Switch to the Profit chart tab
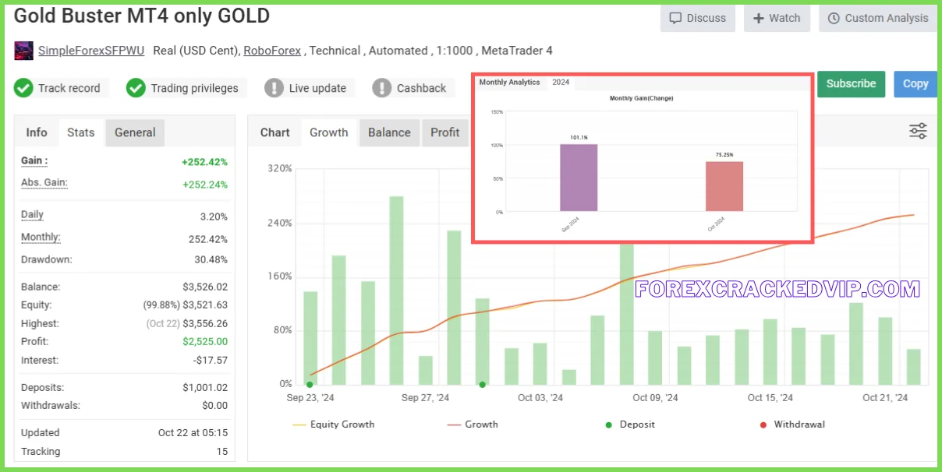942x472 pixels. tap(444, 132)
